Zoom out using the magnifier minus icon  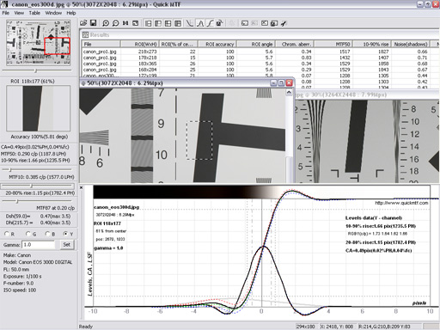115,23
